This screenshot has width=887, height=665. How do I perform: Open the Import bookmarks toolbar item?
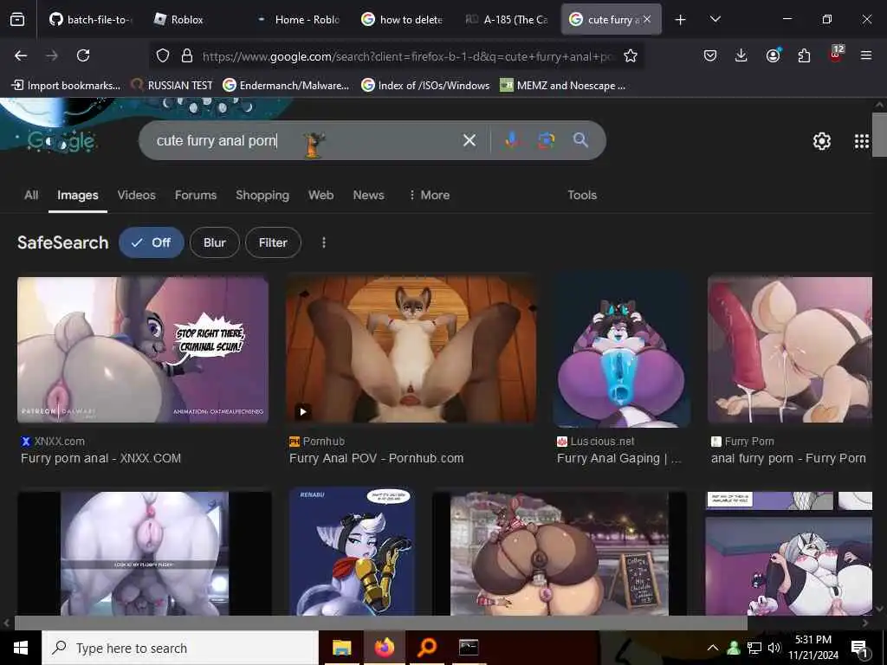pos(66,86)
